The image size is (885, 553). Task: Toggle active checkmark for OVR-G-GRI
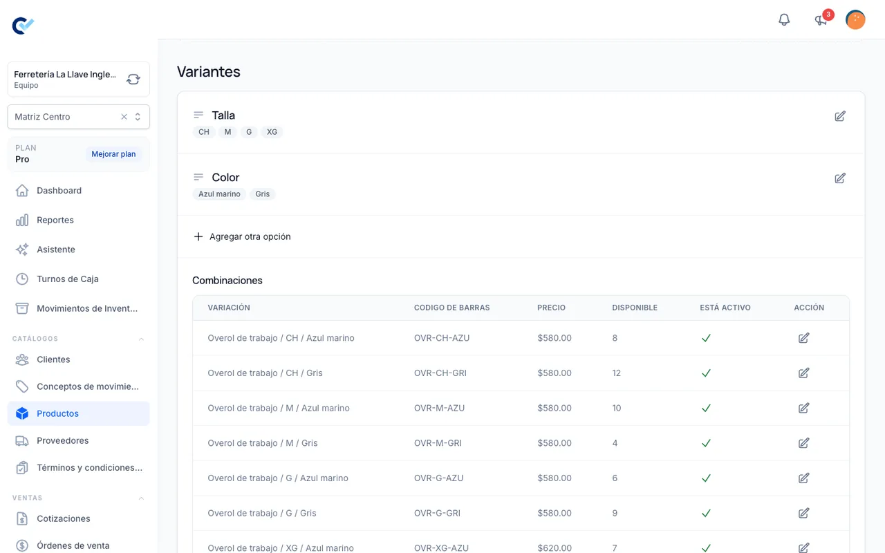pos(706,513)
